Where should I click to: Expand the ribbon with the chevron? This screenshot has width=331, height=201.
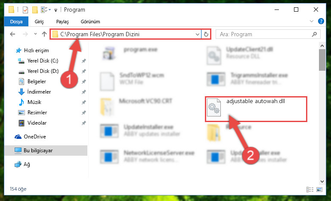click(x=311, y=21)
